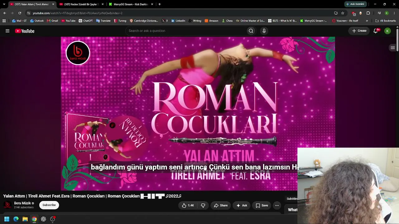This screenshot has width=399, height=224.
Task: Open the Tureng bookmark
Action: [x=120, y=21]
